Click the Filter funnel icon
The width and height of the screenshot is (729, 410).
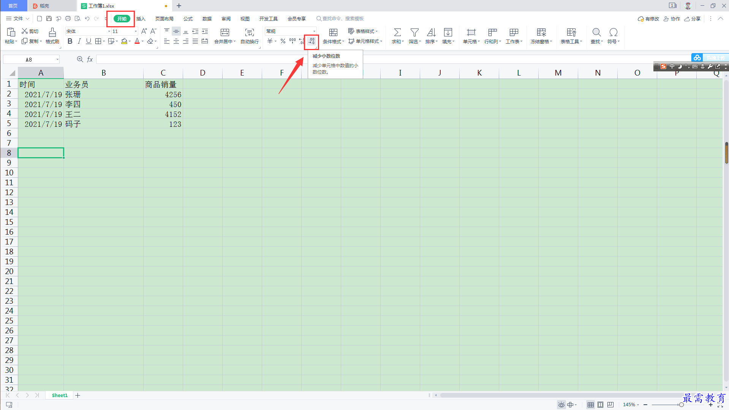(x=414, y=32)
